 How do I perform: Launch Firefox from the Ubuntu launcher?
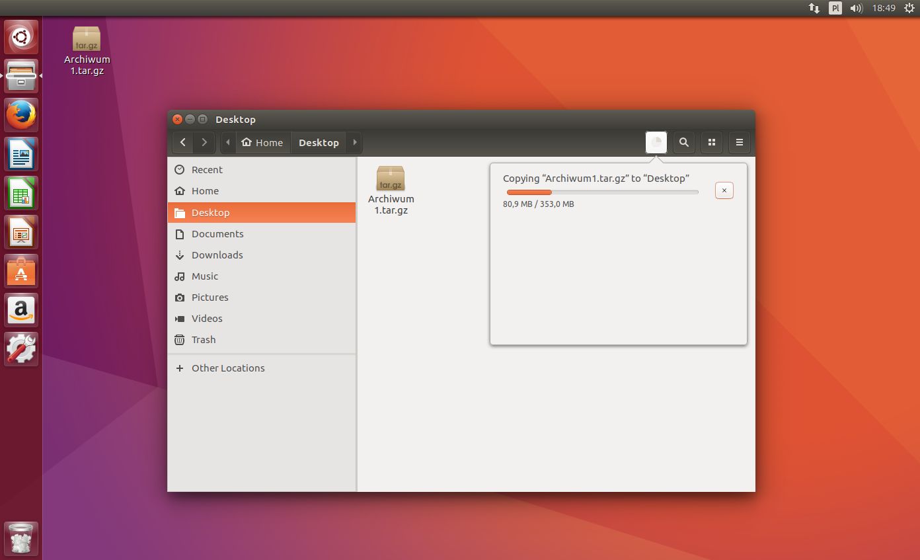click(22, 115)
